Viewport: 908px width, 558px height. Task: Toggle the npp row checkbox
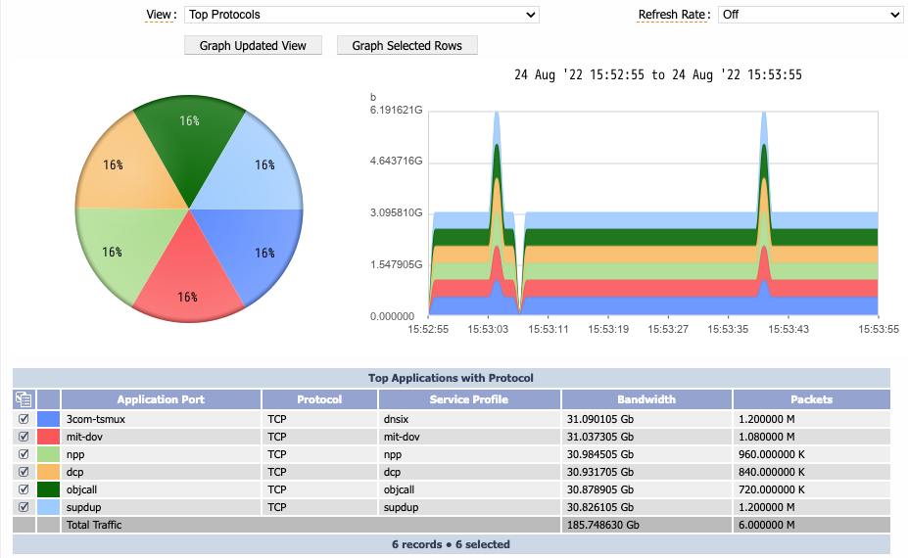point(24,454)
